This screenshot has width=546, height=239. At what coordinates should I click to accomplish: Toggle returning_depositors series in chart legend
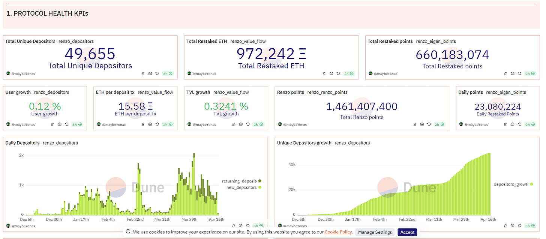[241, 181]
